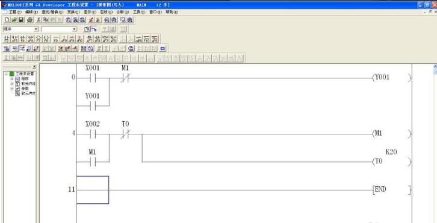Select the Y001 output coil

pyautogui.click(x=391, y=78)
